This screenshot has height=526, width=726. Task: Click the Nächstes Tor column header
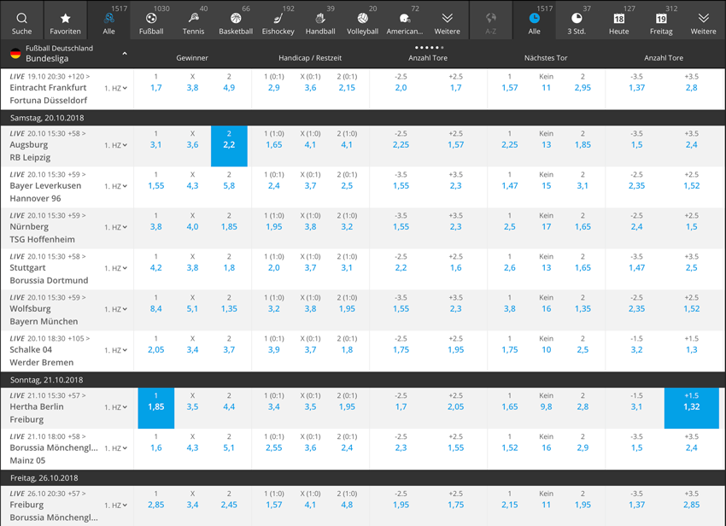(546, 58)
